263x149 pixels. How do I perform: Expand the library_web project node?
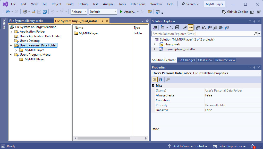[155, 44]
